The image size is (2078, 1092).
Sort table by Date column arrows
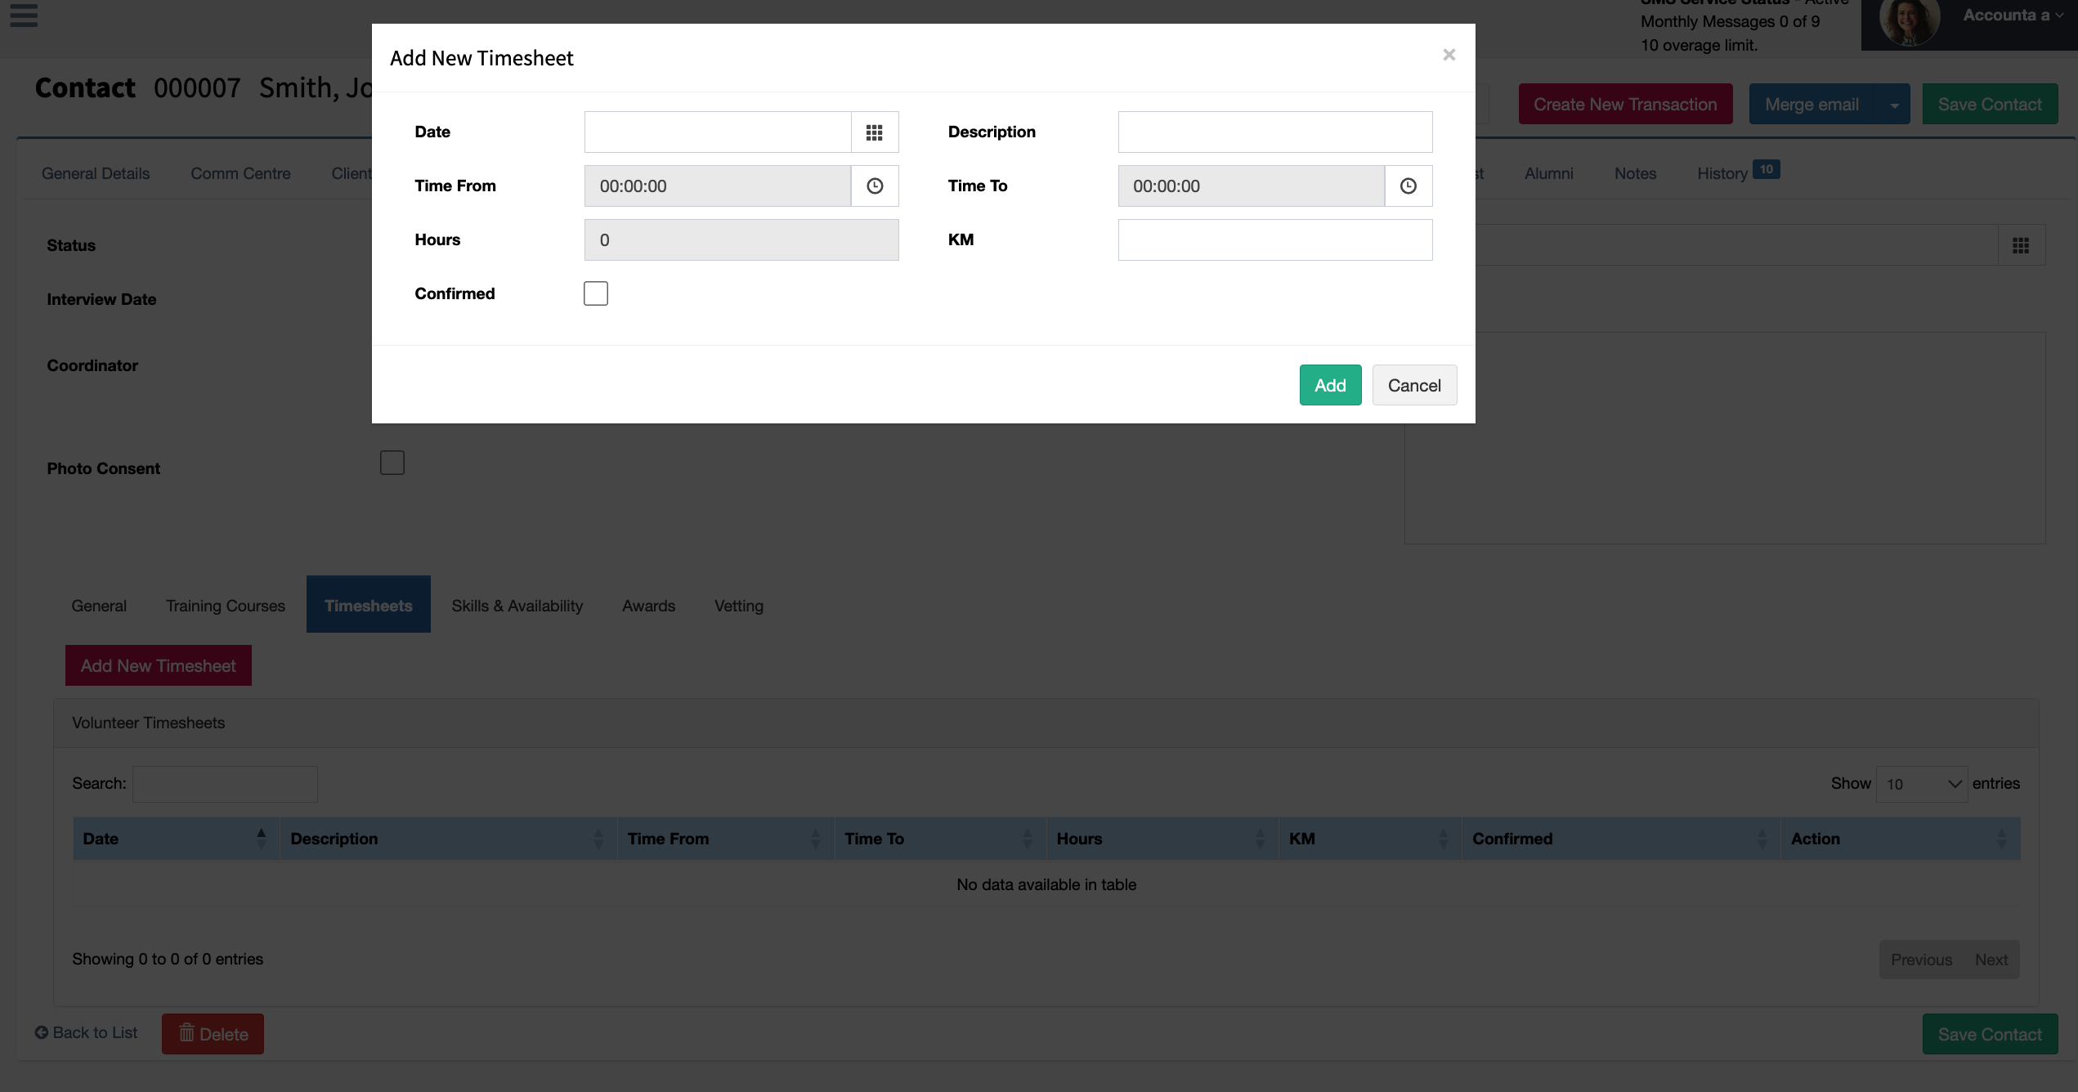(261, 838)
